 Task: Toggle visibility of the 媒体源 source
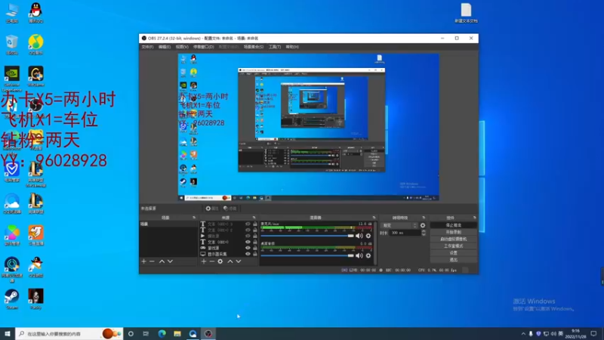click(x=248, y=236)
